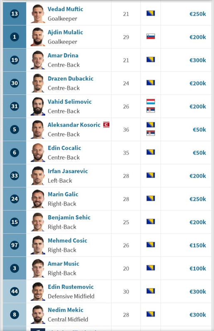Click the captain badge next to Aleksandar Kosoric
214x331 pixels.
pos(106,125)
